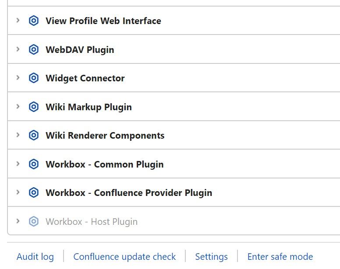Click the Wiki Markup Plugin icon
Image resolution: width=340 pixels, height=269 pixels.
(x=34, y=107)
